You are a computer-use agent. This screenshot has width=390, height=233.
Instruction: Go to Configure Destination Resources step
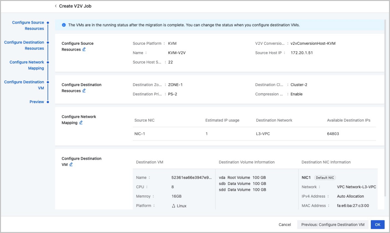[x=24, y=45]
